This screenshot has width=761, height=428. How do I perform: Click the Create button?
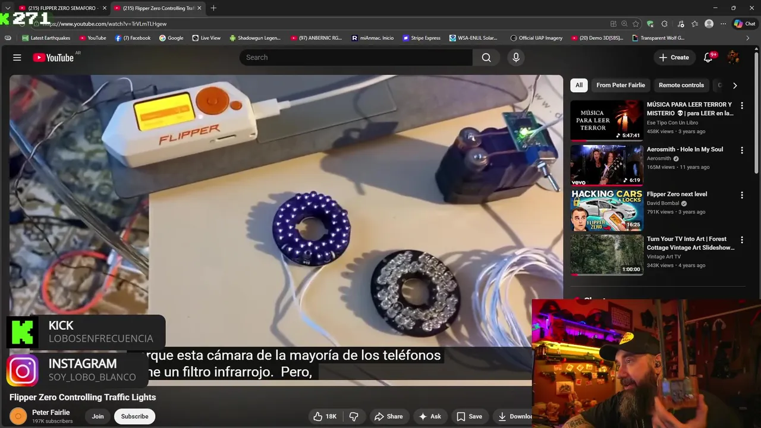point(674,58)
